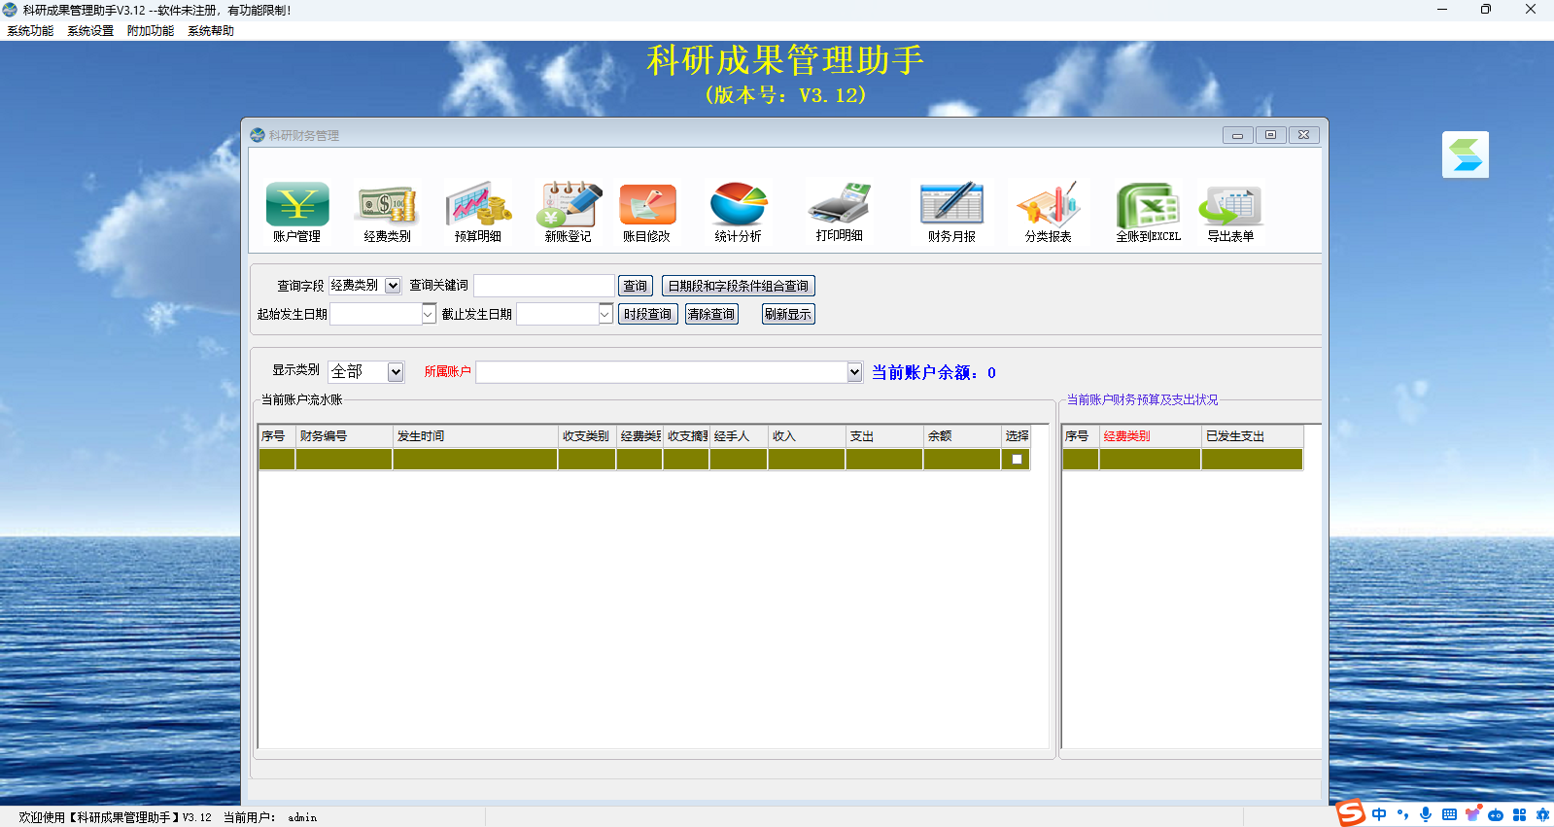1554x827 pixels.
Task: Export via the 全账到EXCEL icon
Action: coord(1148,204)
